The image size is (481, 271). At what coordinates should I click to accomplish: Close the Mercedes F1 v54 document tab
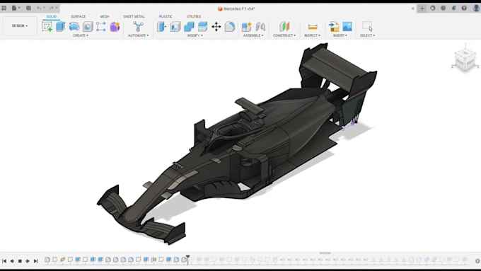pos(412,8)
